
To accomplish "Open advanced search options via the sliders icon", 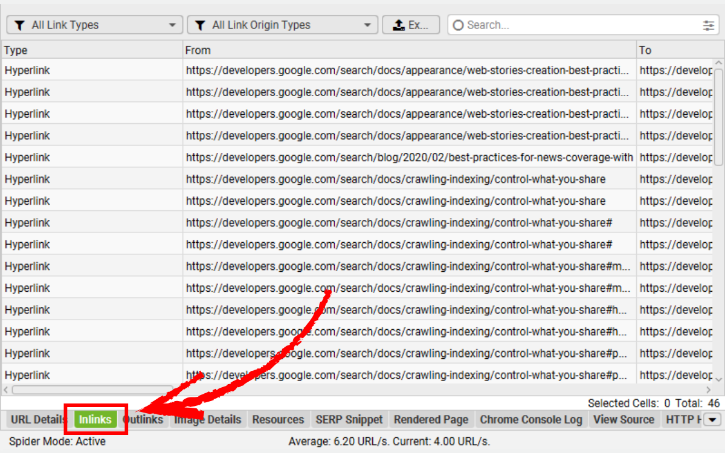I will [x=709, y=25].
